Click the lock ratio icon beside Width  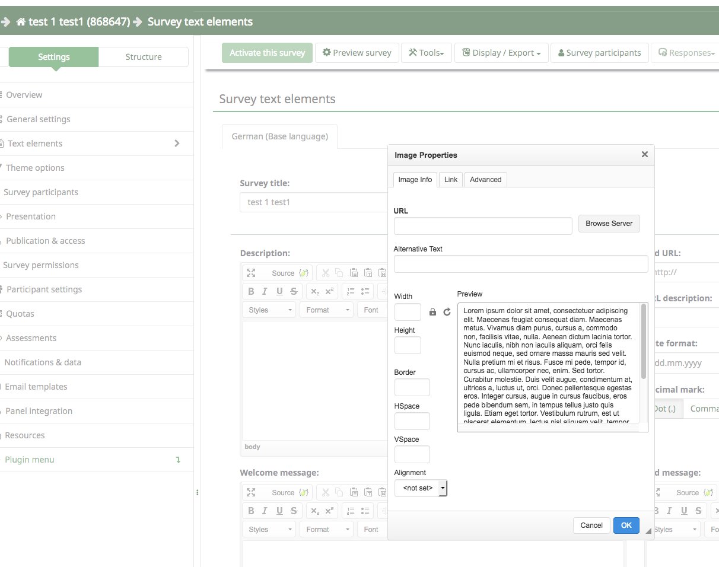point(432,312)
